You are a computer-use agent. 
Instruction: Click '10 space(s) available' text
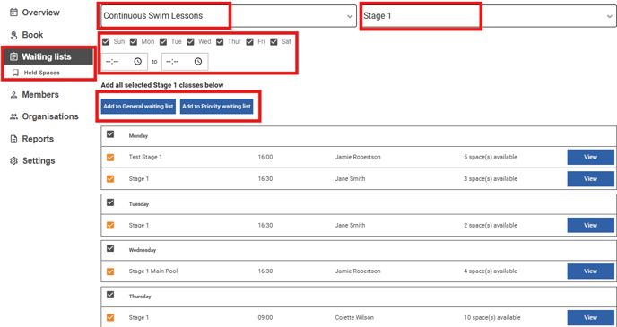491,317
